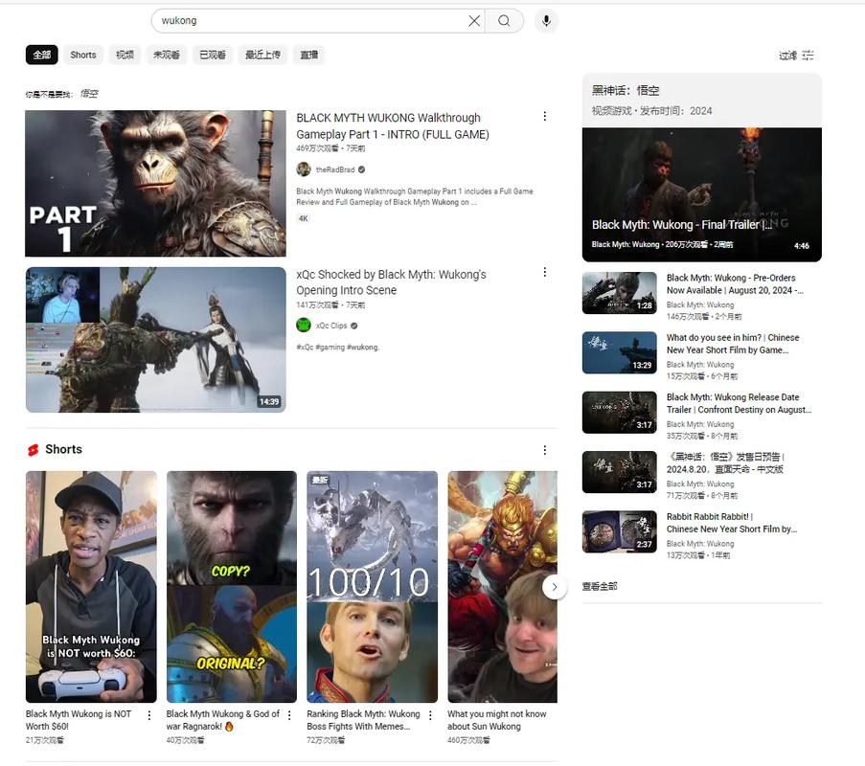Click the 黑神话：悟空 game card heading

[626, 90]
